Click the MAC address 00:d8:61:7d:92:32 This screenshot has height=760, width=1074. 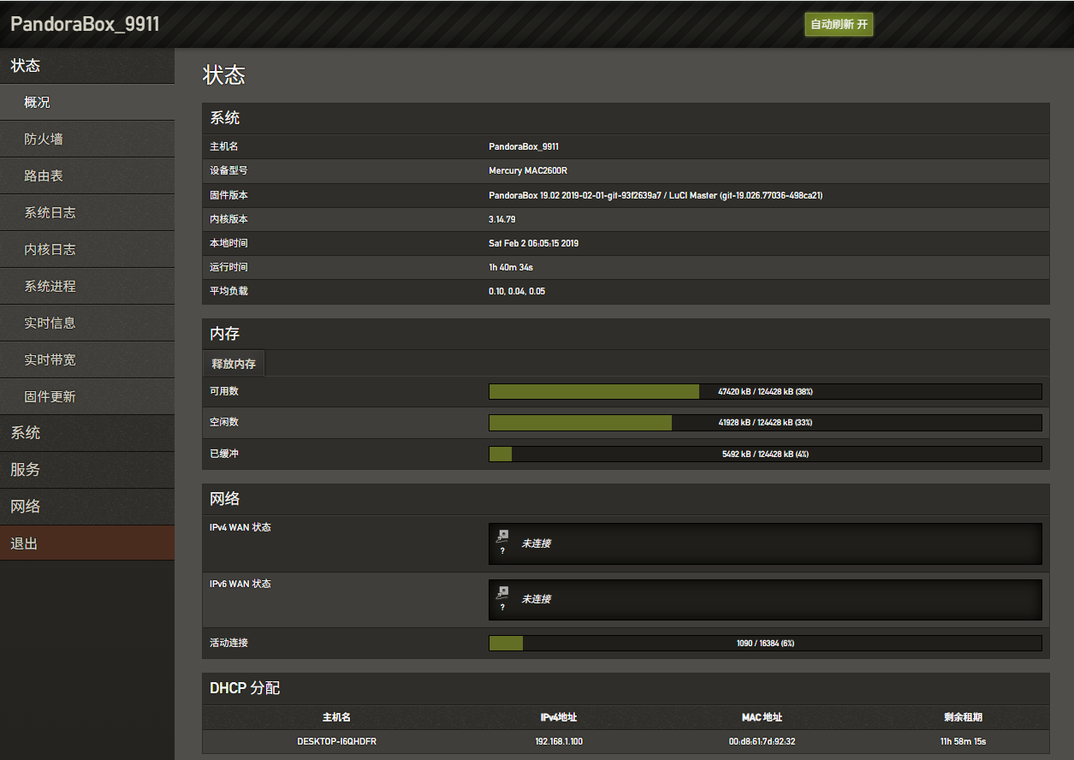click(x=762, y=741)
